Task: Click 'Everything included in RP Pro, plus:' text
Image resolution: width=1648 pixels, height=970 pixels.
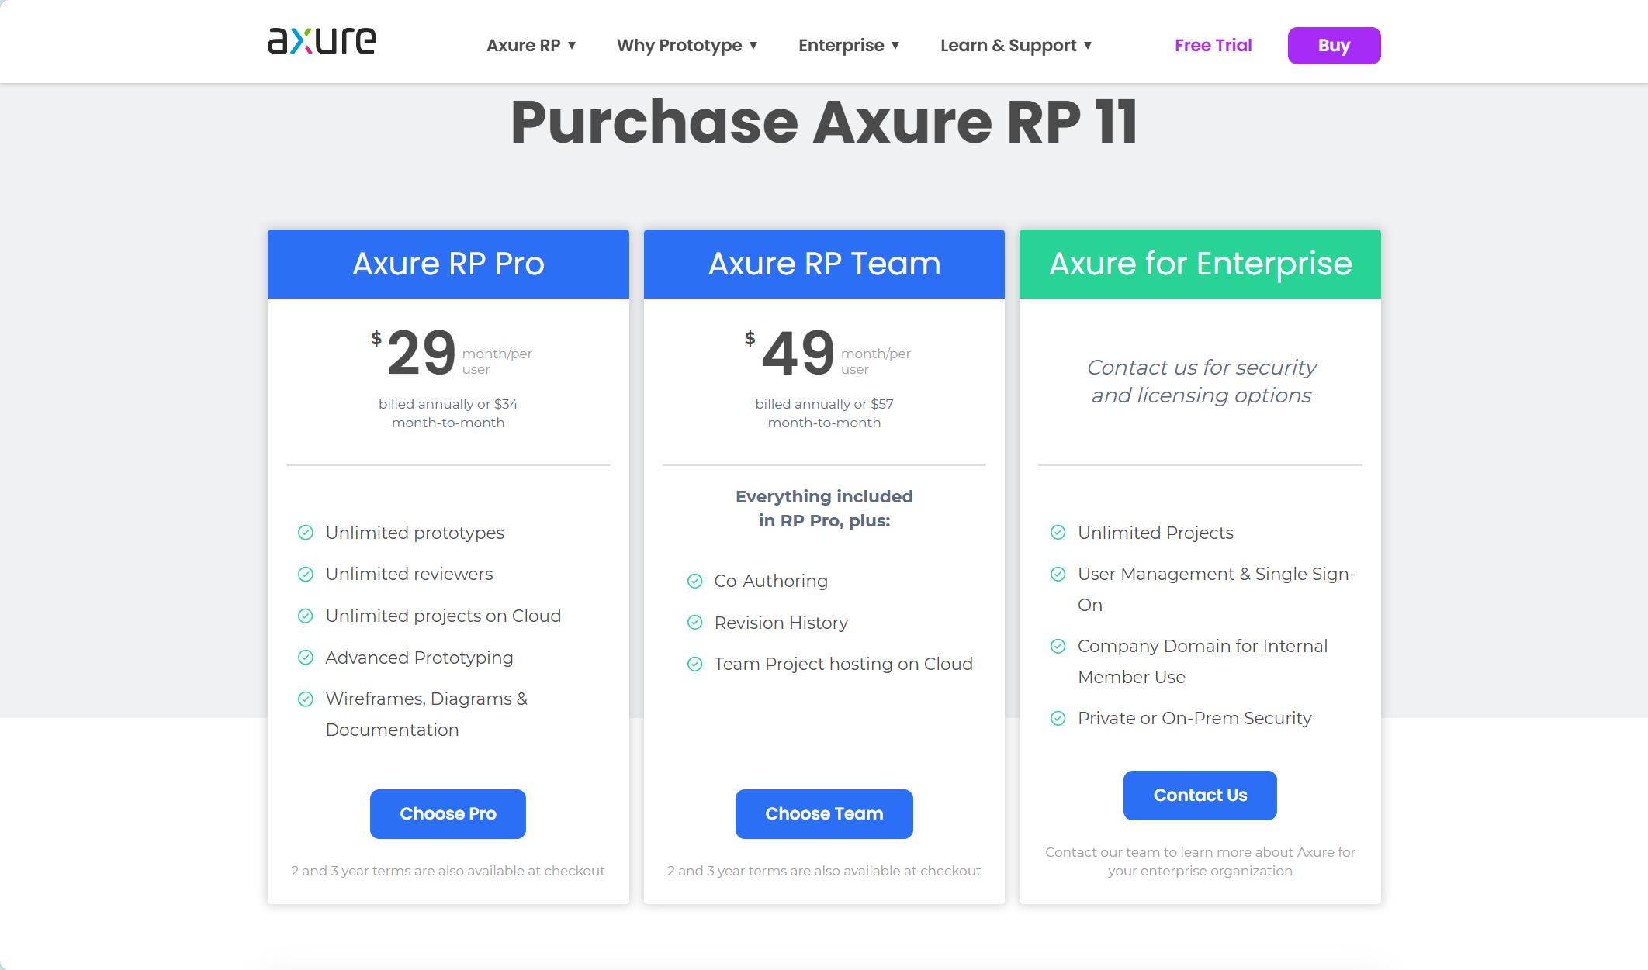Action: coord(824,509)
